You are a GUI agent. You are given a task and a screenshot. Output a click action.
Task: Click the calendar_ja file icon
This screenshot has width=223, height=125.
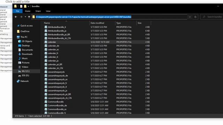pos(46,60)
